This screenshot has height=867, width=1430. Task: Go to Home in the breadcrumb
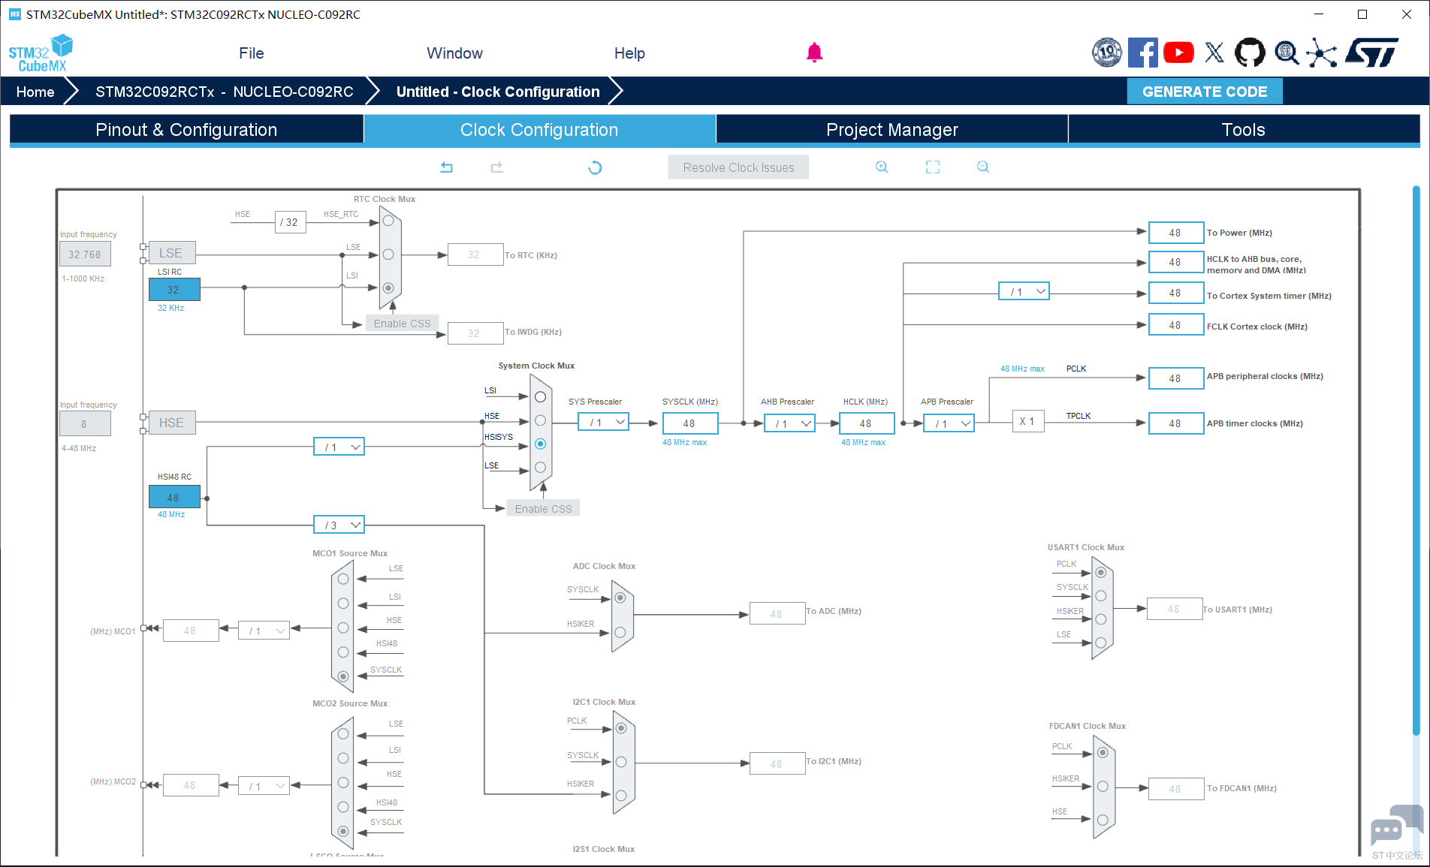(35, 92)
